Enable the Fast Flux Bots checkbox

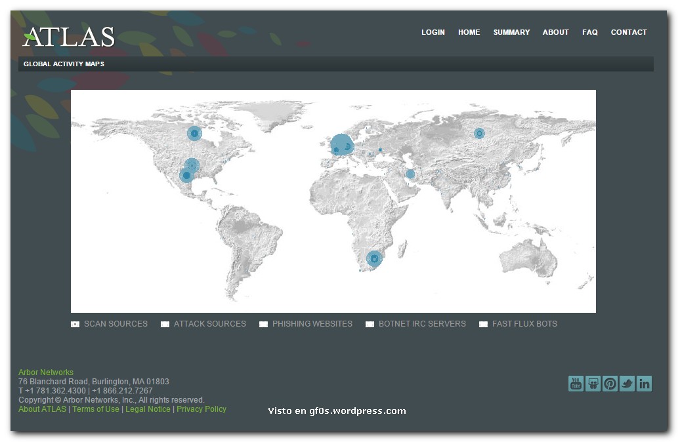pyautogui.click(x=483, y=324)
